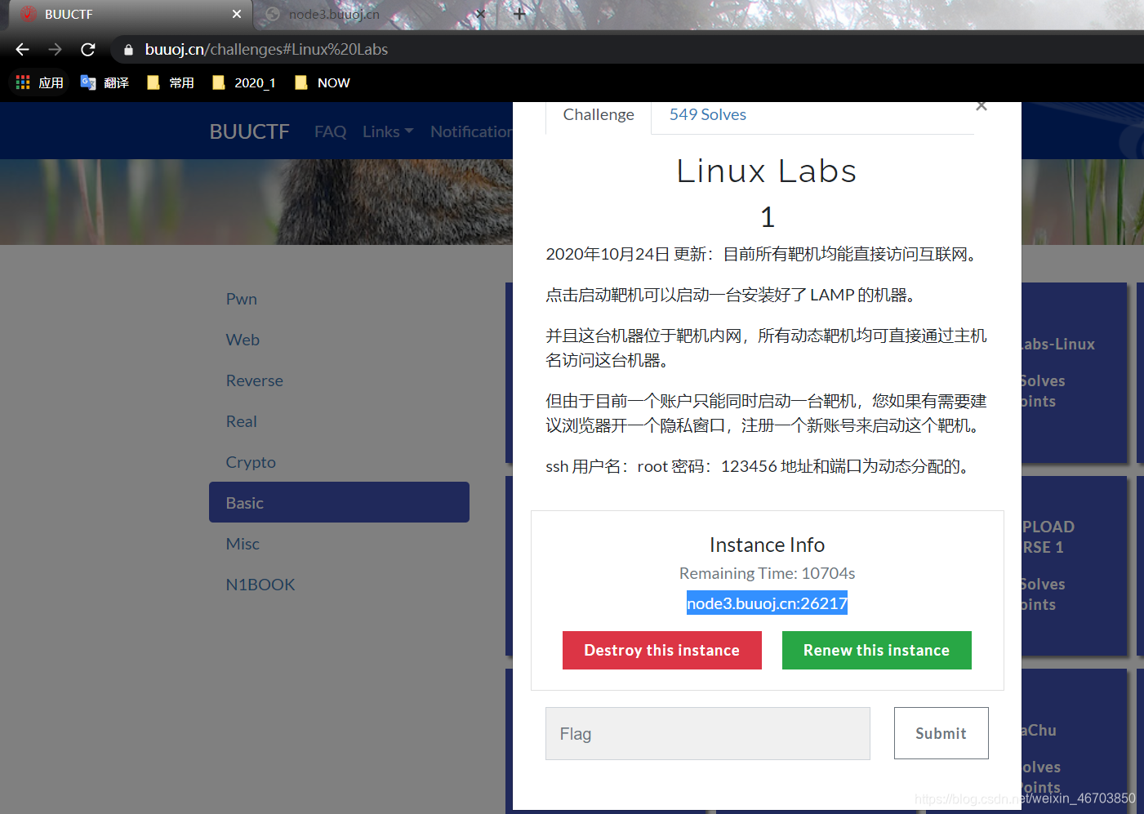The image size is (1144, 814).
Task: Select the Misc category
Action: tap(339, 544)
